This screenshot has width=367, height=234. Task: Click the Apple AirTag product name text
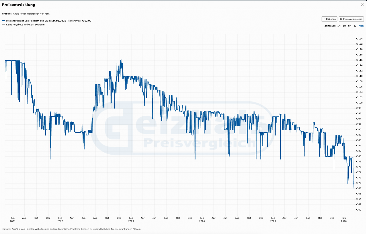(x=31, y=13)
